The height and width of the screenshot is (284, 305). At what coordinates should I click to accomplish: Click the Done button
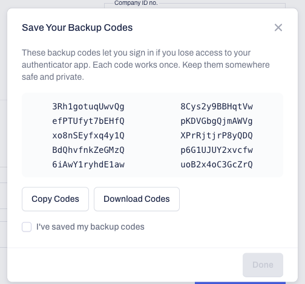[263, 265]
